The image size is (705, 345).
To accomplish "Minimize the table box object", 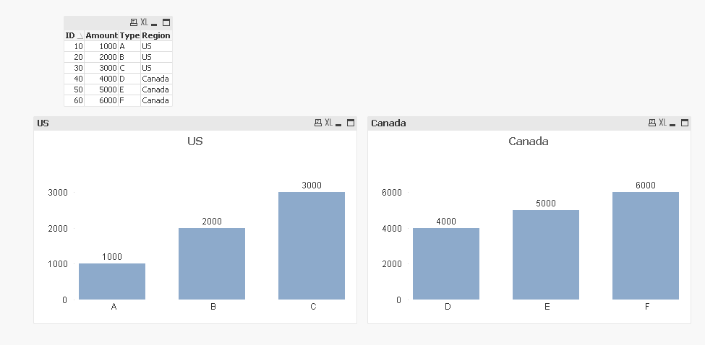I will [154, 23].
